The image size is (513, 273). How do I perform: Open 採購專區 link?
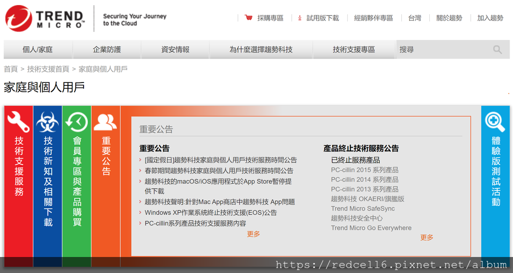click(270, 18)
